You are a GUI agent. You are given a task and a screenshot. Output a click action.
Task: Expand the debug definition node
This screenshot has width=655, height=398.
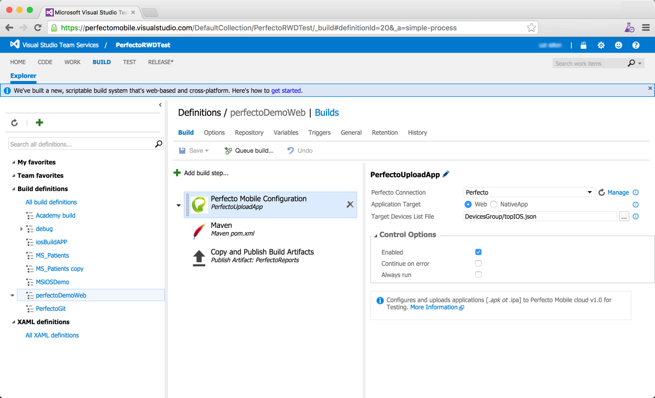pyautogui.click(x=21, y=229)
